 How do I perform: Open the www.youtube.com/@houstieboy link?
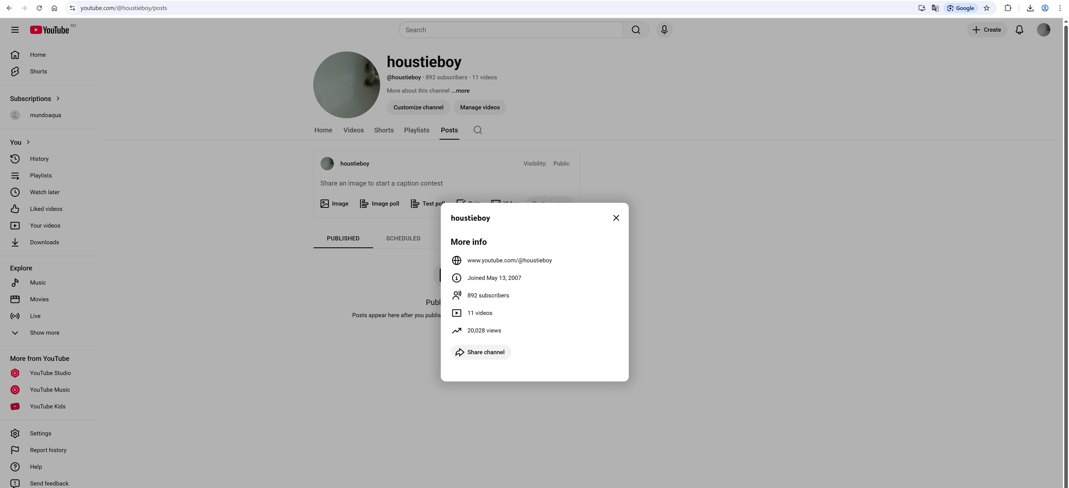(509, 260)
